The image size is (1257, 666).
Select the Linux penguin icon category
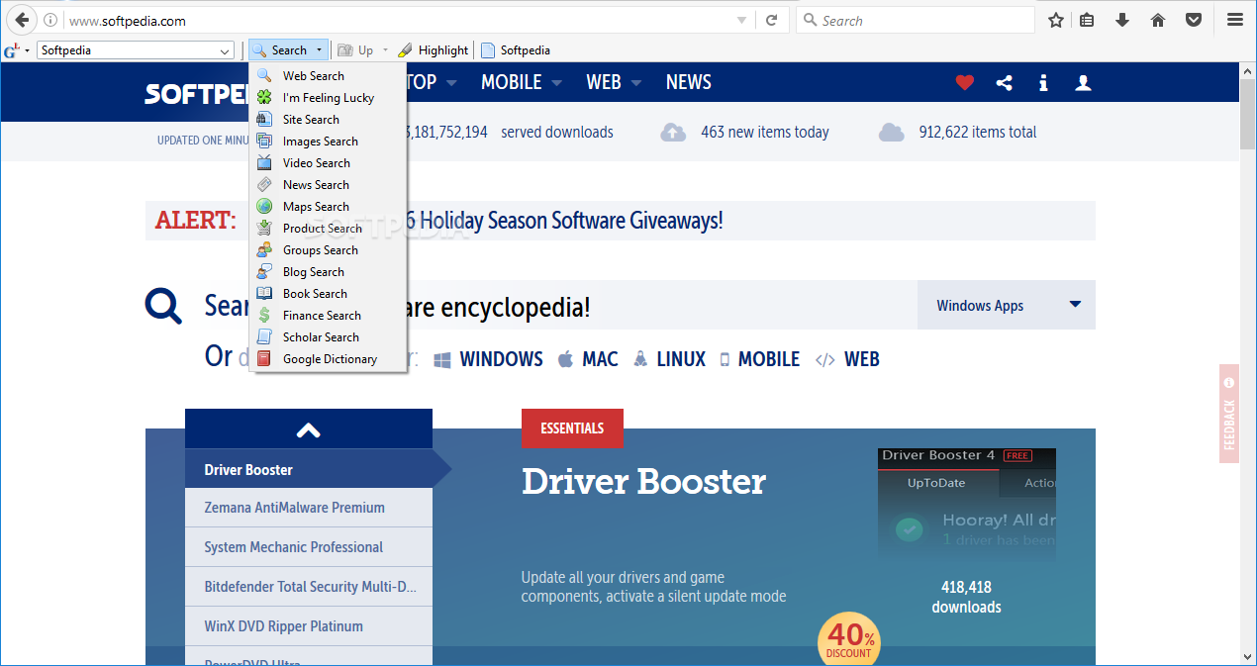640,359
